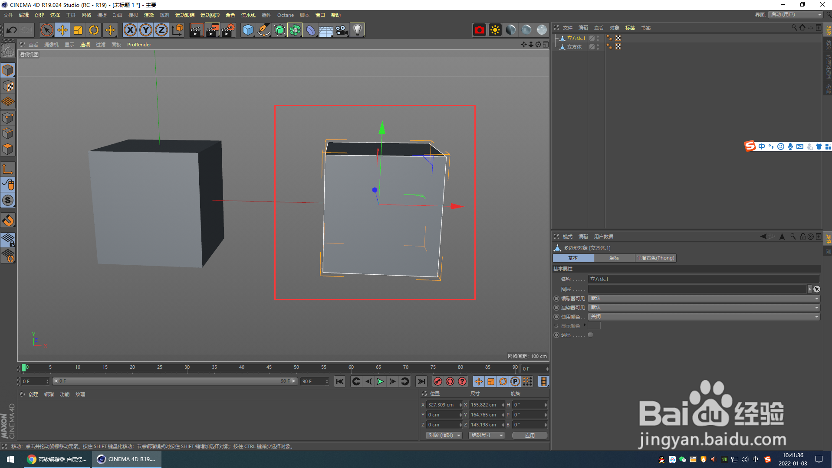832x468 pixels.
Task: Render the active view
Action: click(x=196, y=30)
